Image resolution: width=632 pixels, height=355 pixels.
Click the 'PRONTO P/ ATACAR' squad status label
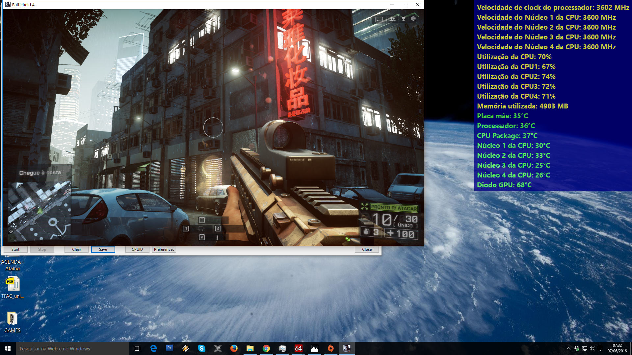click(x=394, y=208)
